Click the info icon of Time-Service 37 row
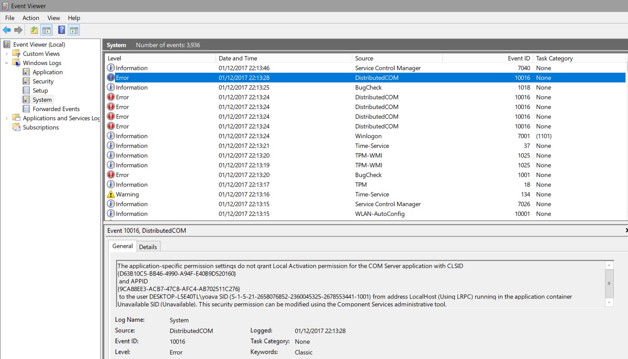Screen dimensions: 628x359 (111, 146)
